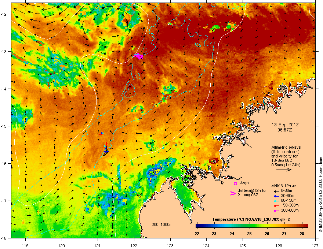Click the "0.5m/s (1kt 24h)" label
The width and height of the screenshot is (323, 249).
(286, 165)
